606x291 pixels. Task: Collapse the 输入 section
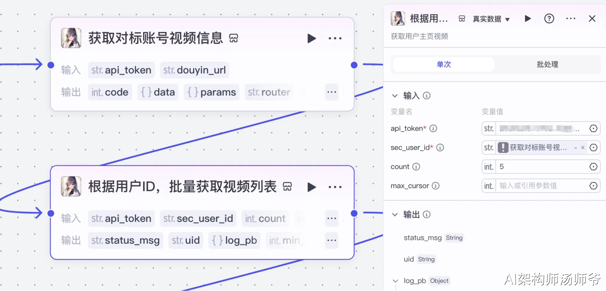point(395,96)
